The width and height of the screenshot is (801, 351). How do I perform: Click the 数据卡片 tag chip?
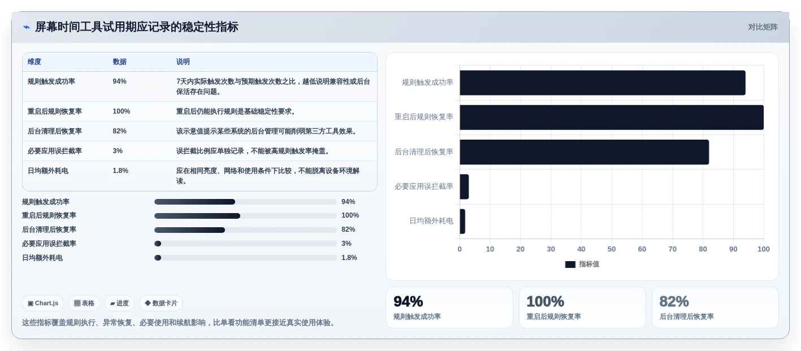click(161, 303)
